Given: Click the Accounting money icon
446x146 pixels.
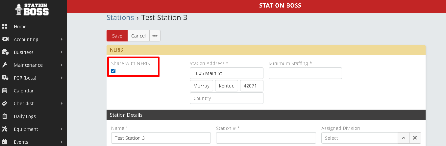Looking at the screenshot, I should 5,39.
